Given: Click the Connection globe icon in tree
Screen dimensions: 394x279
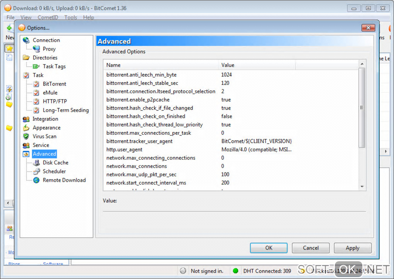Looking at the screenshot, I should click(26, 40).
